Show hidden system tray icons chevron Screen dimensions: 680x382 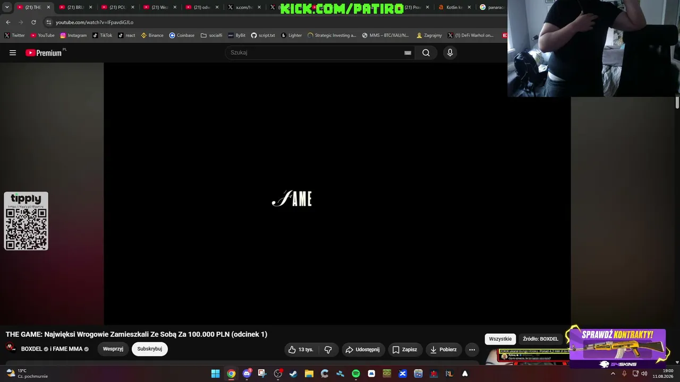613,374
